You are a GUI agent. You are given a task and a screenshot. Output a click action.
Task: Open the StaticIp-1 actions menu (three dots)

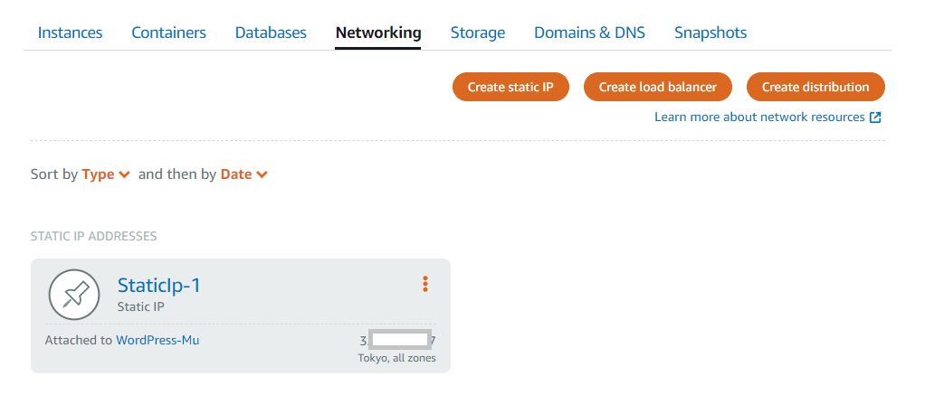(x=424, y=285)
